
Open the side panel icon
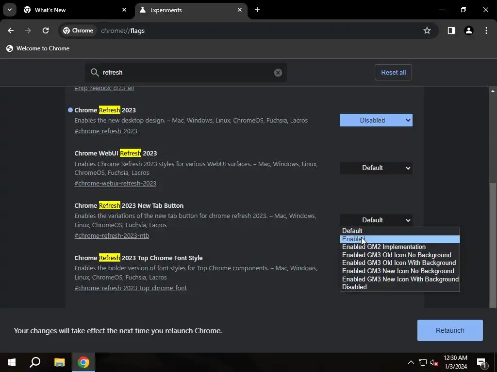pos(451,31)
